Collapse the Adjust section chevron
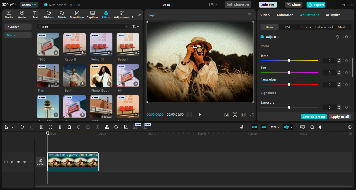The height and width of the screenshot is (190, 356). point(278,37)
